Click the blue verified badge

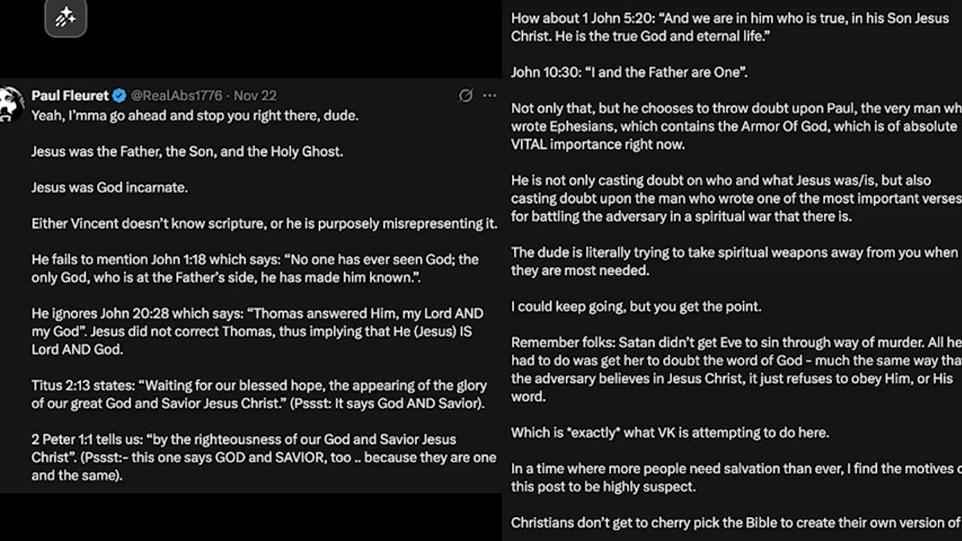click(119, 95)
